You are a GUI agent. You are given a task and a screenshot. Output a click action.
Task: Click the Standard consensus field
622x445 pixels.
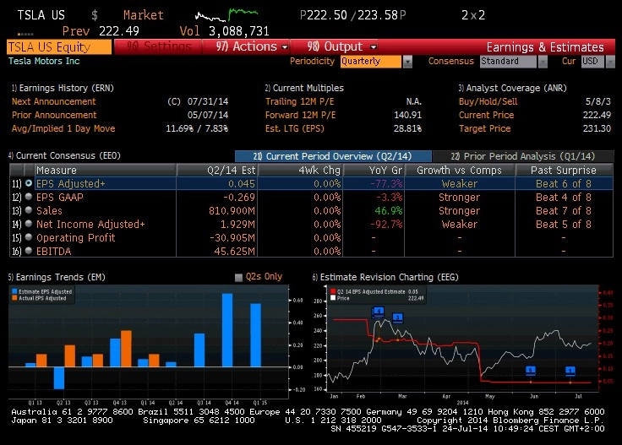point(508,62)
